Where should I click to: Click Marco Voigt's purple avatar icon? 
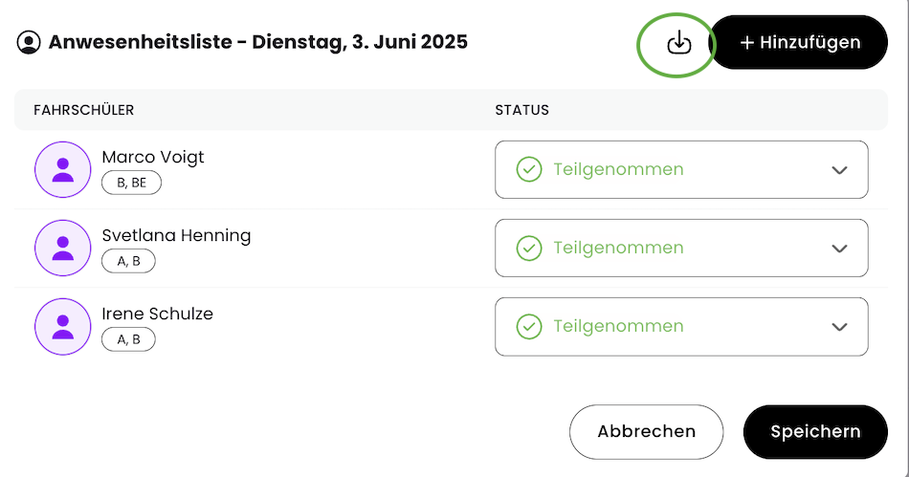point(62,169)
